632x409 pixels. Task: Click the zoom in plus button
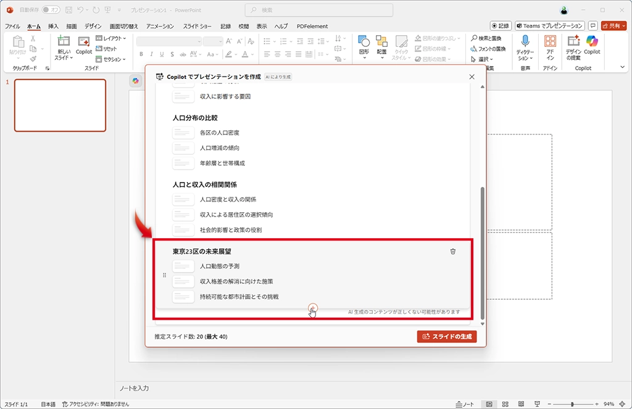[x=597, y=404]
